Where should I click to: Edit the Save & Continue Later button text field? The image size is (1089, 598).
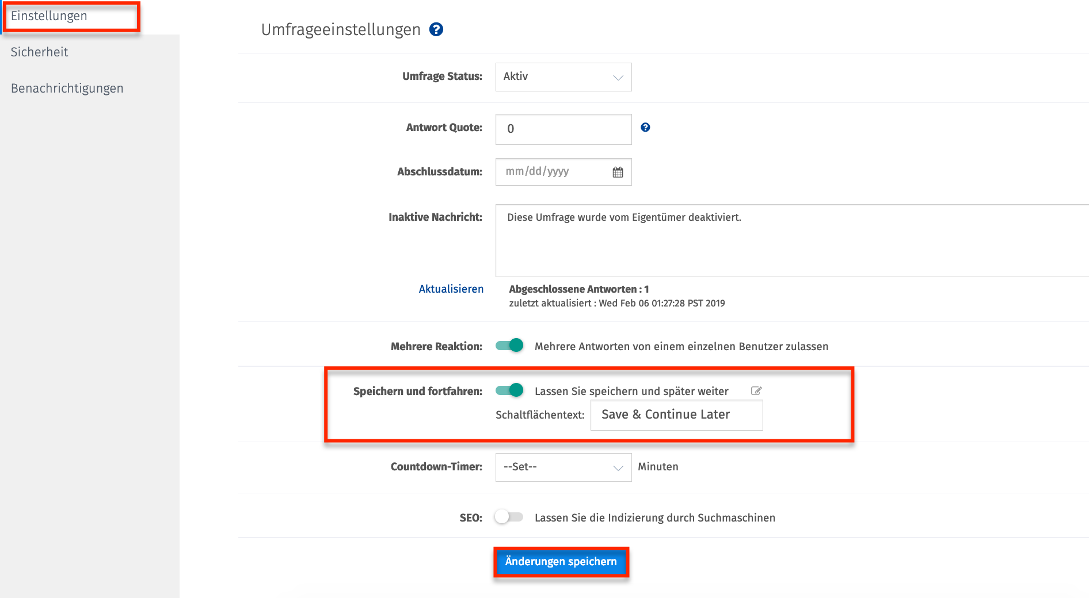point(676,414)
